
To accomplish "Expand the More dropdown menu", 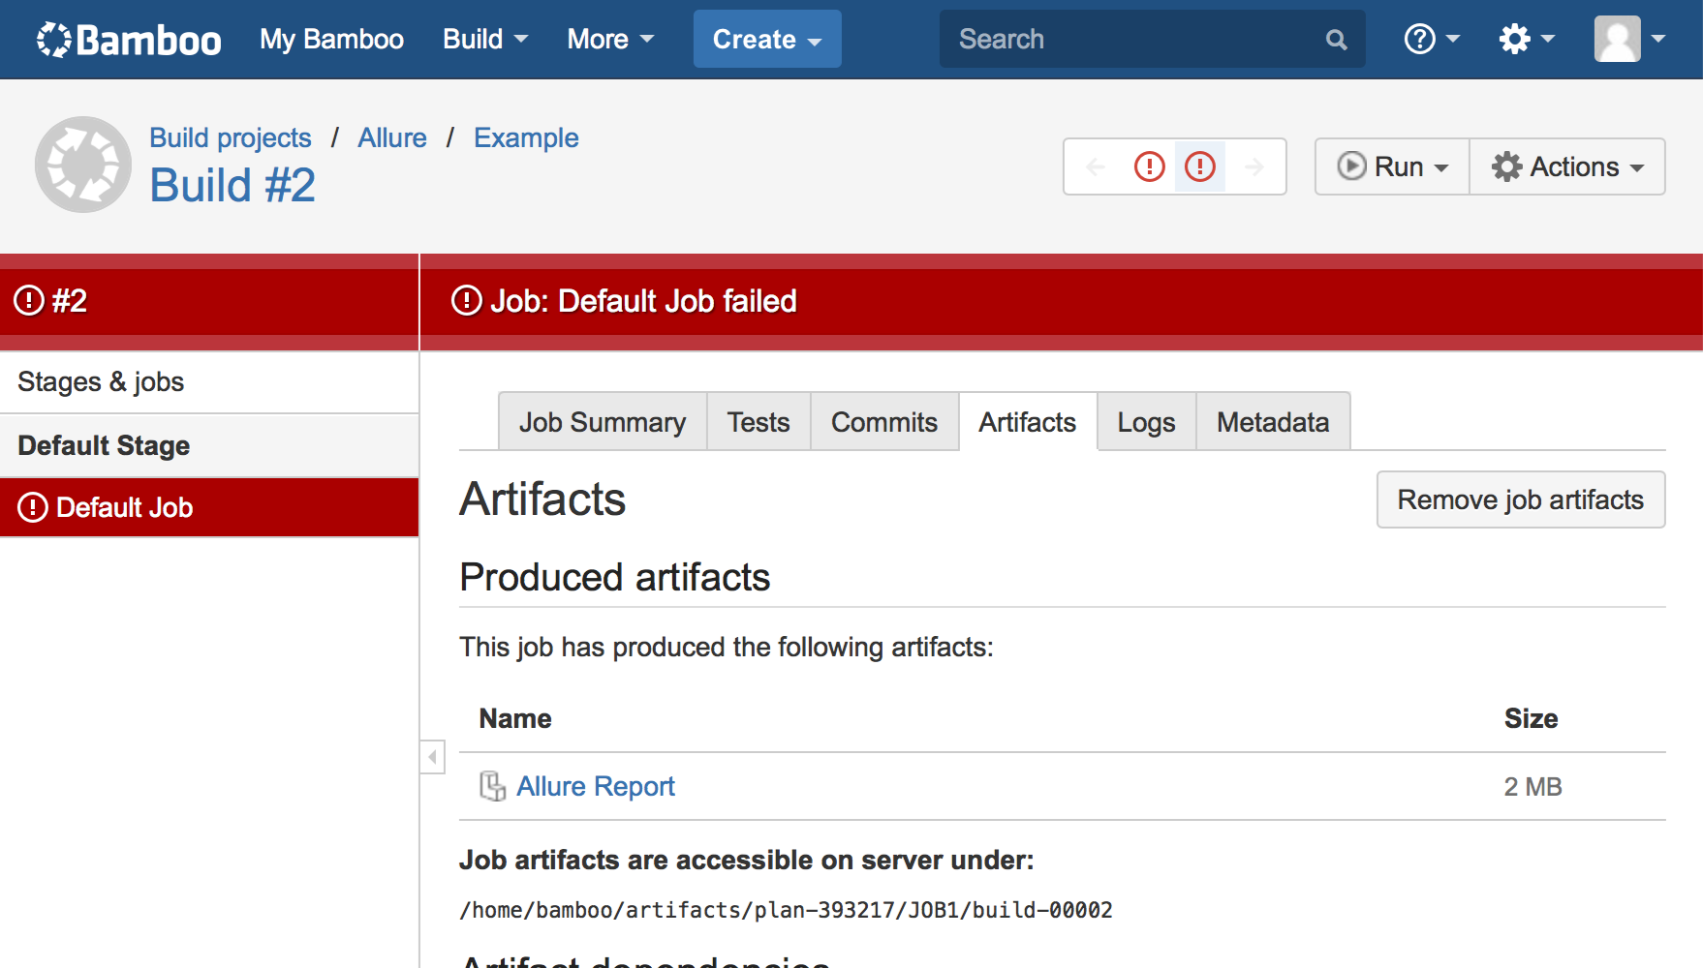I will (610, 40).
